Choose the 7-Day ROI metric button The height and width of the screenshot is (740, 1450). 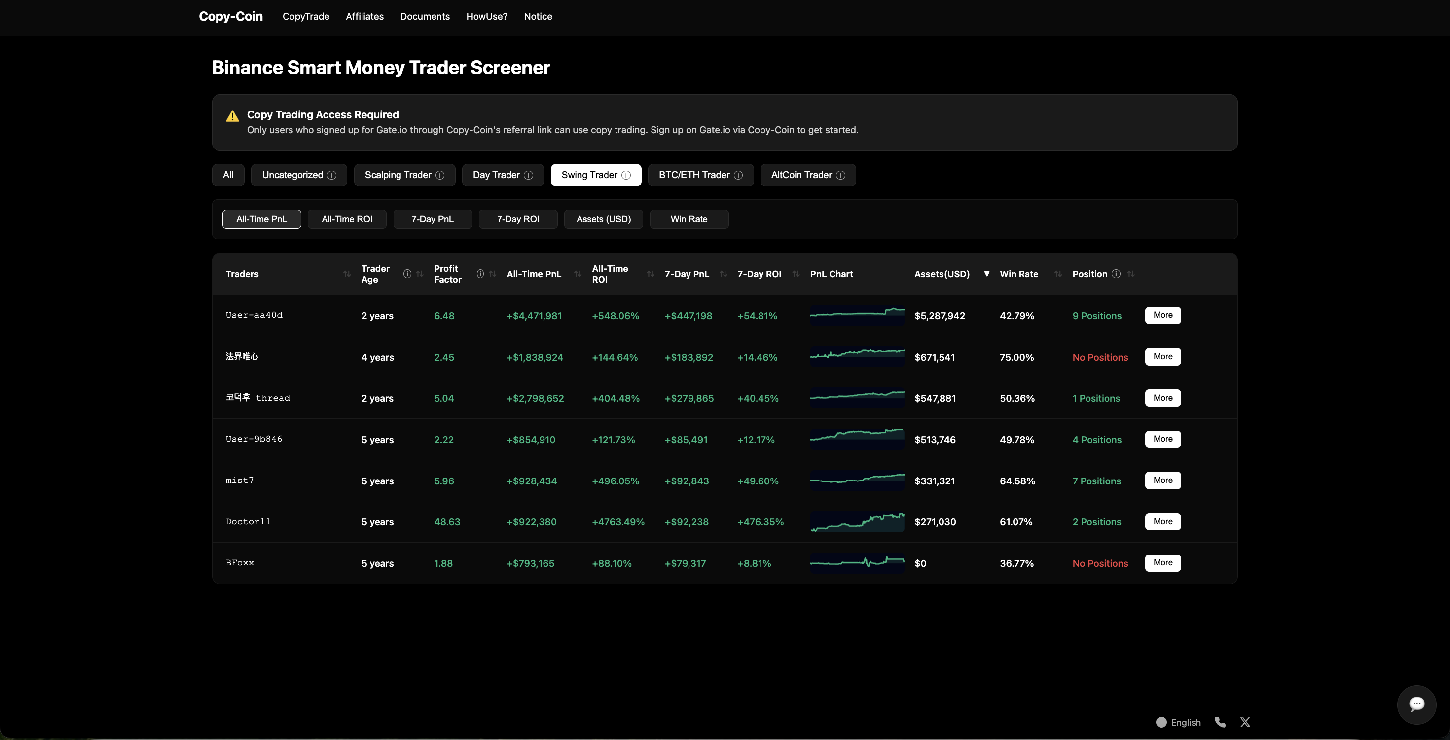(x=518, y=219)
